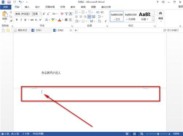Collapse the ribbon with the chevron
This screenshot has height=136, width=183.
pyautogui.click(x=180, y=26)
